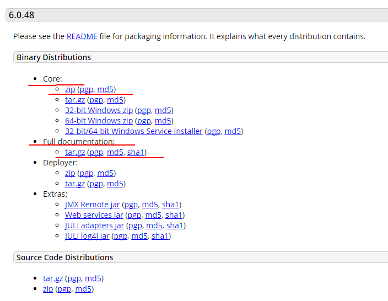Download the Deployer zip
Viewport: 388px width, 301px height.
(x=70, y=173)
